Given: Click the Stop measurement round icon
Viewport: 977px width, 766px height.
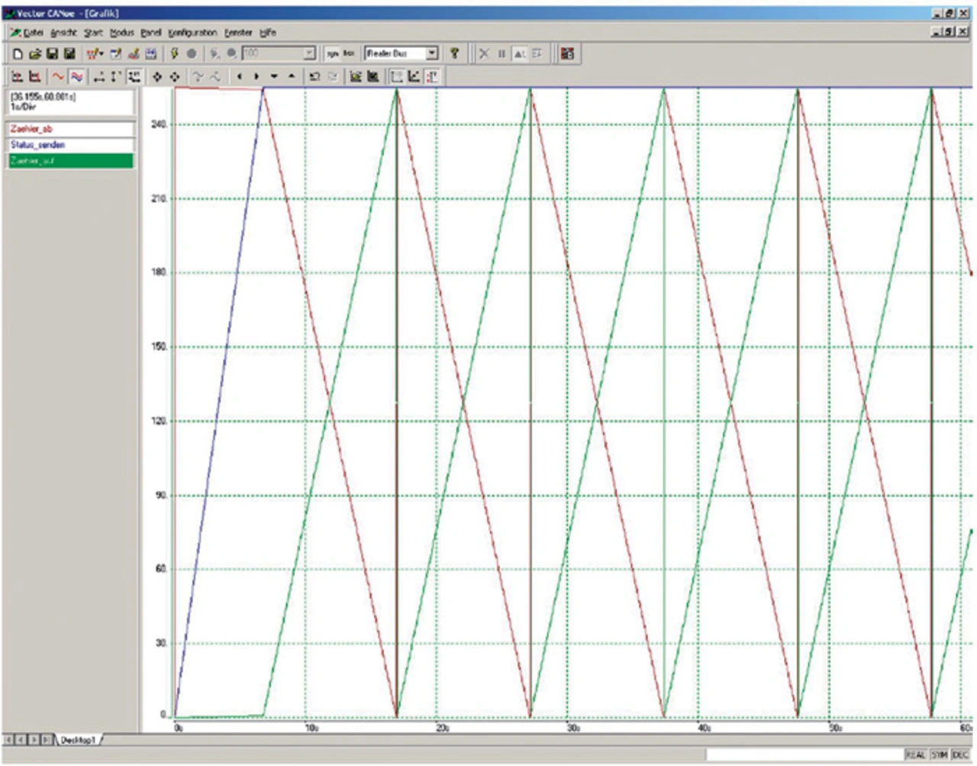Looking at the screenshot, I should [x=192, y=53].
